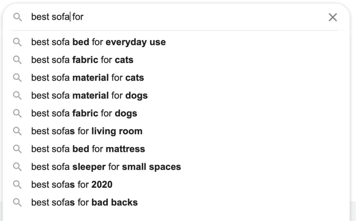Select 'best sofa bed for mattress' suggestion
356x221 pixels.
(x=88, y=149)
